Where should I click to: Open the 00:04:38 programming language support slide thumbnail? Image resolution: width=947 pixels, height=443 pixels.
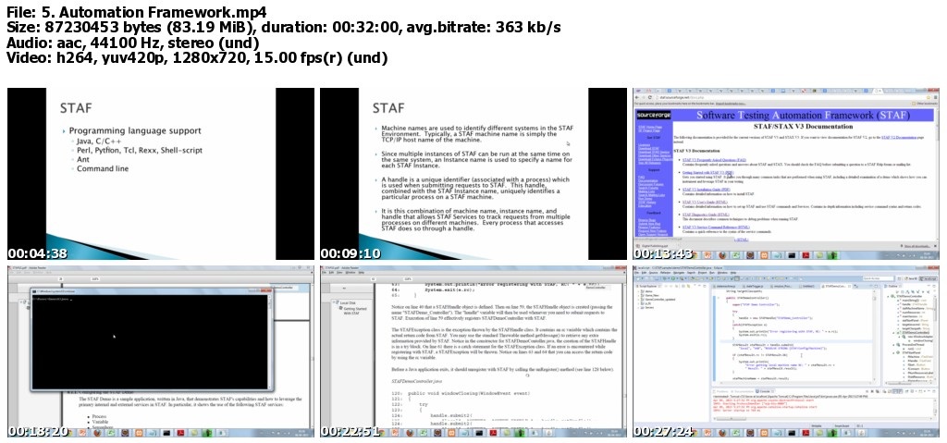161,174
